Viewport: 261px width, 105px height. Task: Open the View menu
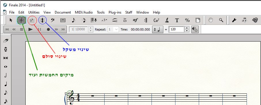point(47,12)
